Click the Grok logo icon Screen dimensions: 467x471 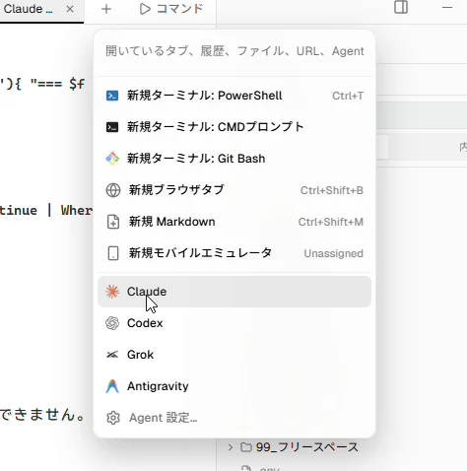point(112,355)
